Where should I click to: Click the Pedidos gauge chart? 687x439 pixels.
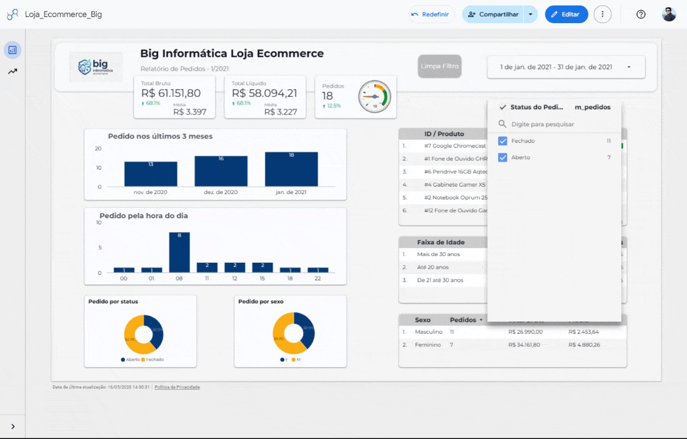(374, 96)
